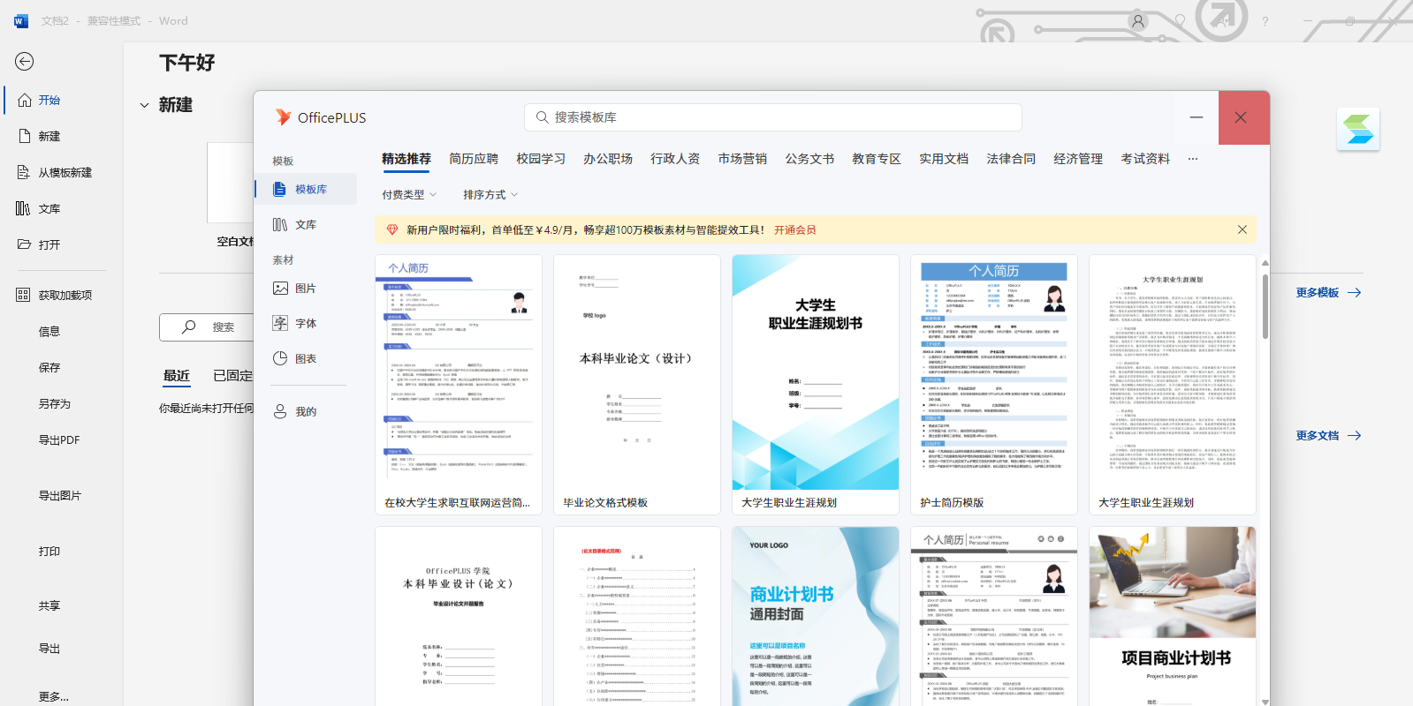Click 另存为 in Word sidebar
The height and width of the screenshot is (706, 1413).
click(54, 403)
